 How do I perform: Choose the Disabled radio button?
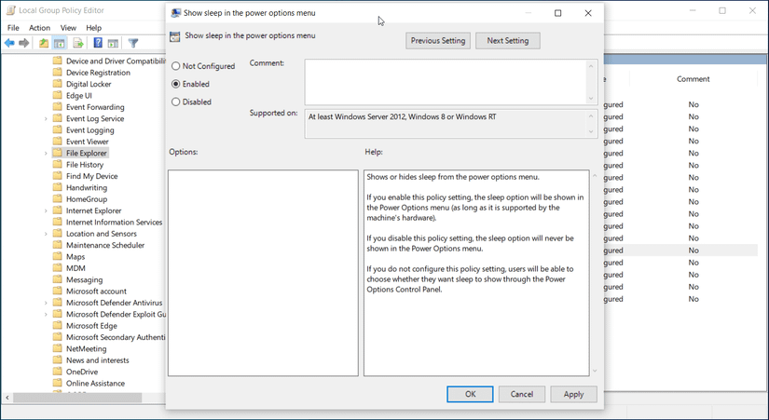[x=176, y=102]
